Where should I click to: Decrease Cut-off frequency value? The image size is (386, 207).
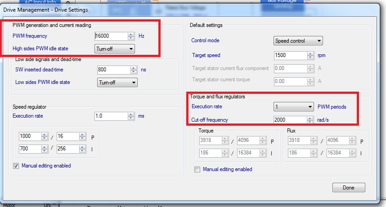point(310,122)
